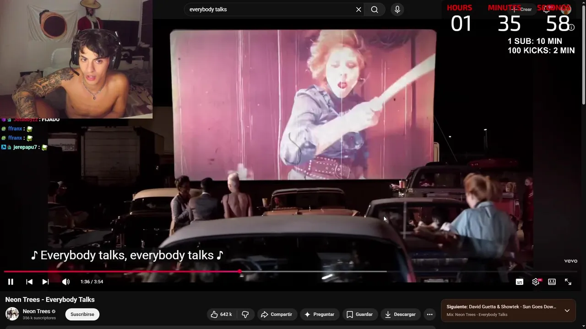Toggle subtitles on the player
The width and height of the screenshot is (586, 329).
coord(519,282)
